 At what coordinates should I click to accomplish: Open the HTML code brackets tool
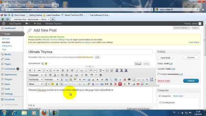(x=107, y=84)
